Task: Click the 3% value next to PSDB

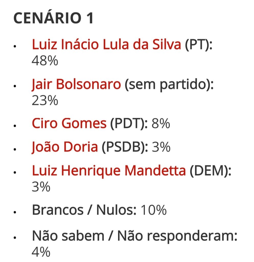Action: tap(161, 147)
